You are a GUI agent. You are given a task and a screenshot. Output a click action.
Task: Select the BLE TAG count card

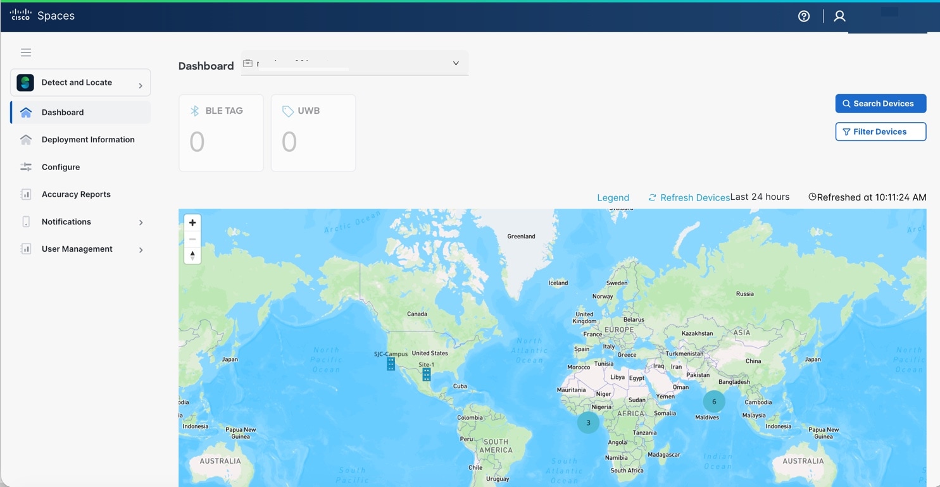pos(221,133)
